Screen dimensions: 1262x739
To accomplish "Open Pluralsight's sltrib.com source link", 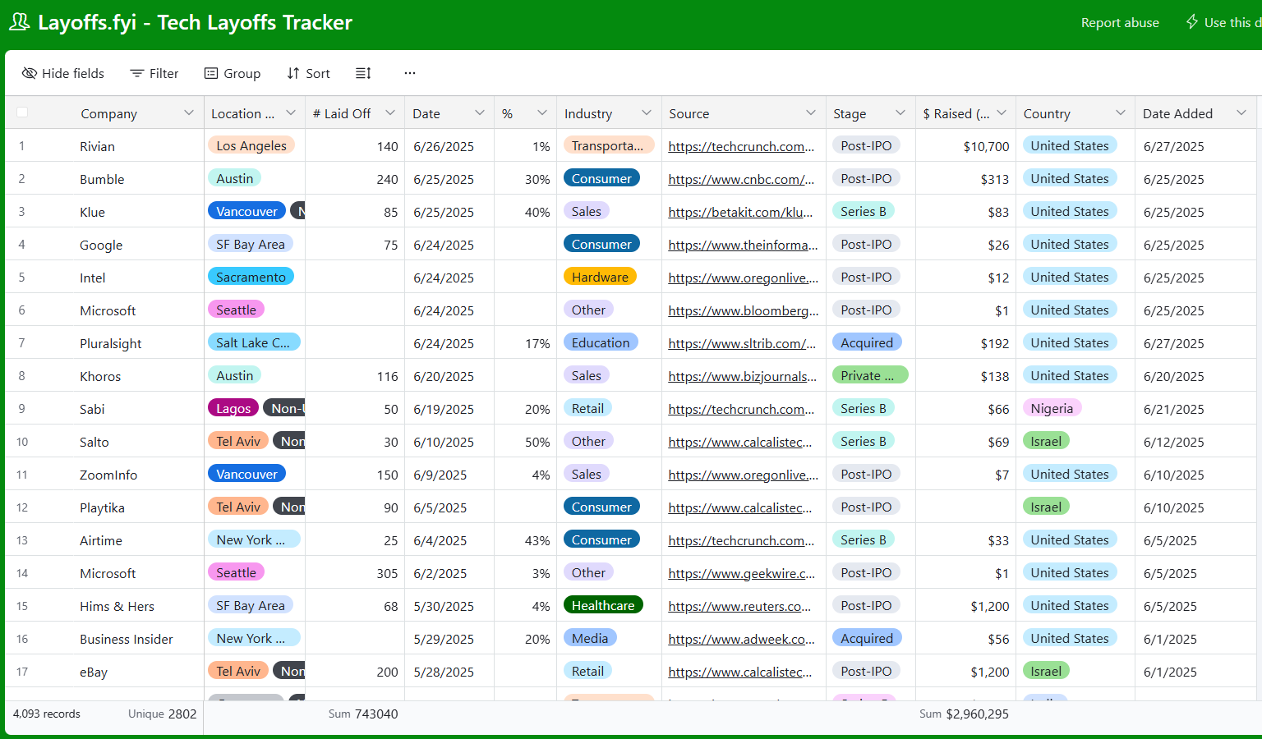I will pos(742,343).
